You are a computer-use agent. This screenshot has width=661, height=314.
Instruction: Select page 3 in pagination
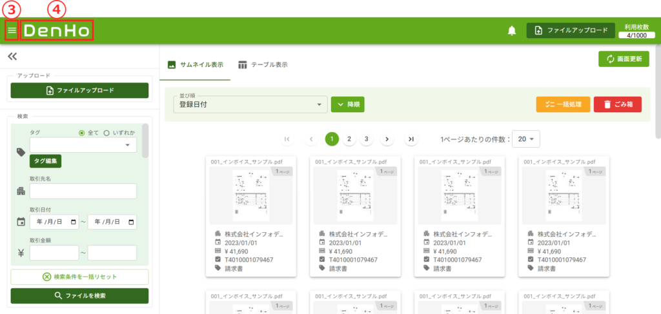point(367,139)
